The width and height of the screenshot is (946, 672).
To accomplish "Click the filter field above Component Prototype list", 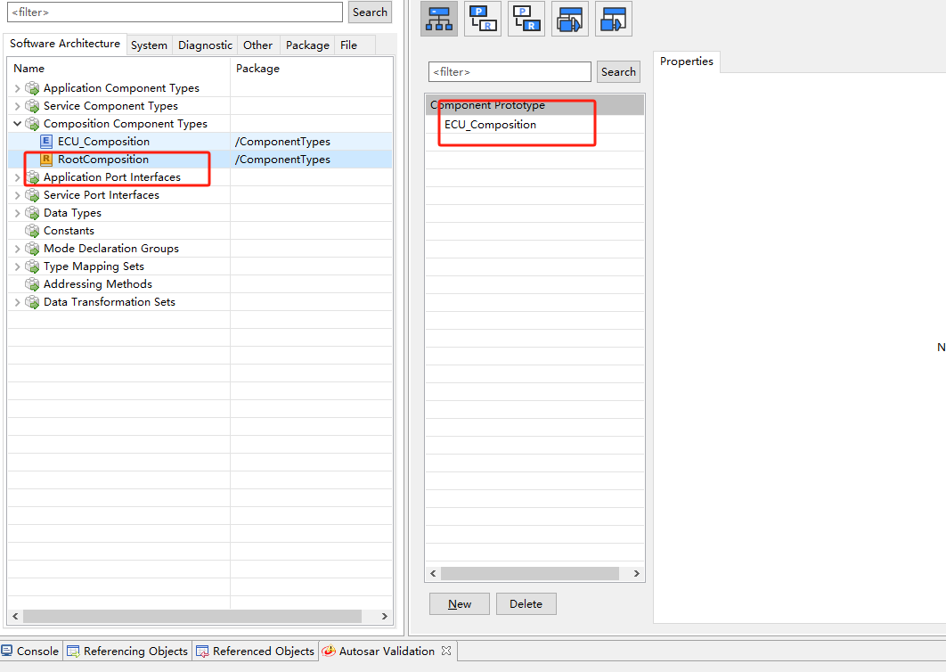I will pos(510,72).
